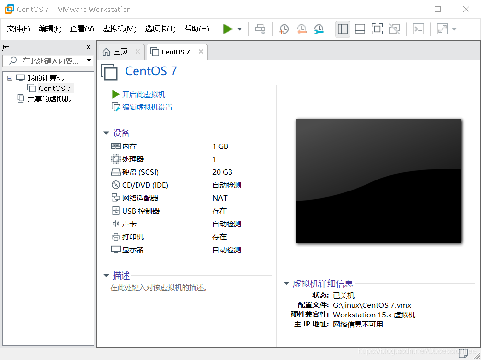Click the 处理器 processor device icon
The width and height of the screenshot is (481, 360).
point(115,159)
